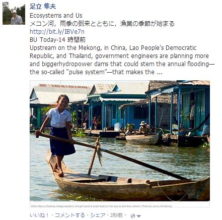Like the post with いいね！

pos(39,215)
